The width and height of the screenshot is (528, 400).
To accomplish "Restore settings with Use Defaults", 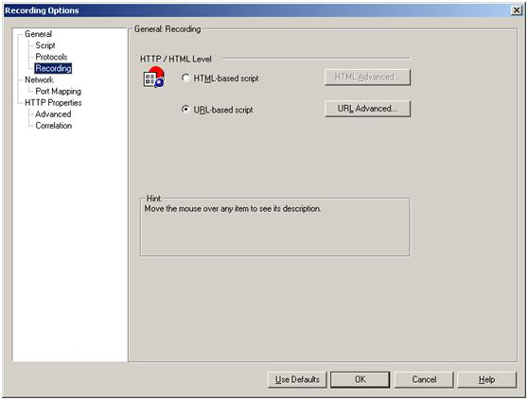I will (297, 379).
